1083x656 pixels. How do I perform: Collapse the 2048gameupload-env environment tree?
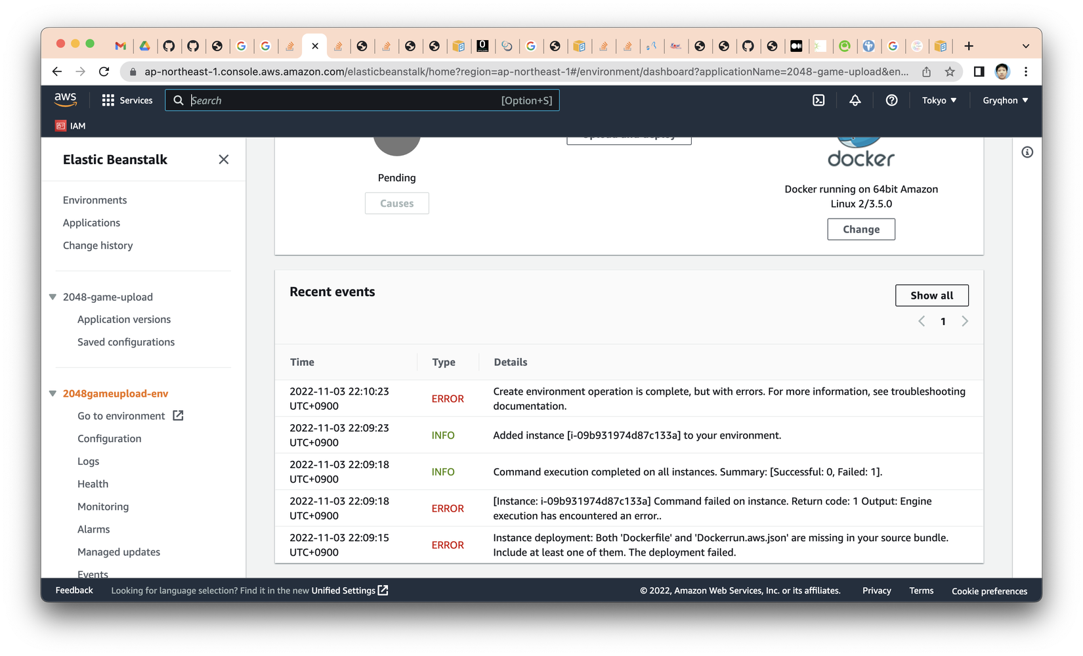pos(53,393)
